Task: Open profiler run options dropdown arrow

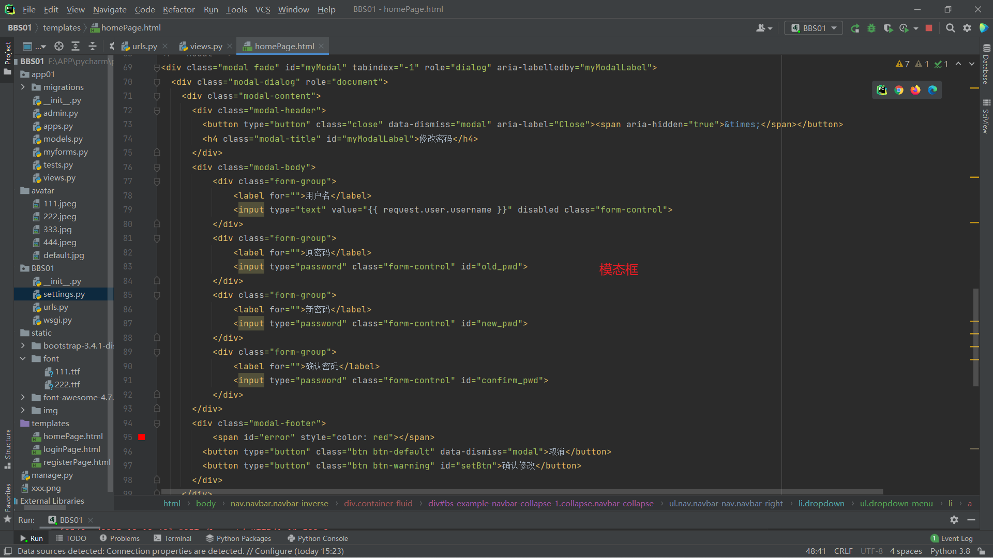Action: click(916, 28)
